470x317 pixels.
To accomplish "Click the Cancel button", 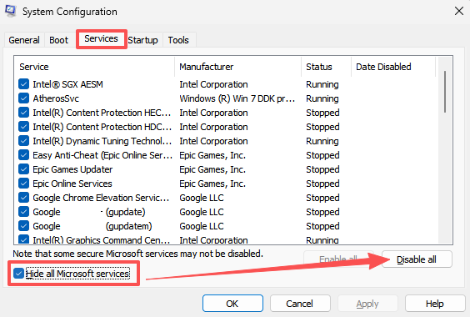I will [300, 304].
